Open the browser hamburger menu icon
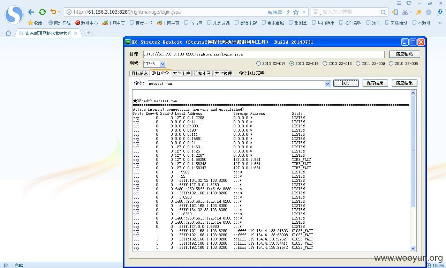Viewport: 446px width, 268px height. click(x=399, y=3)
